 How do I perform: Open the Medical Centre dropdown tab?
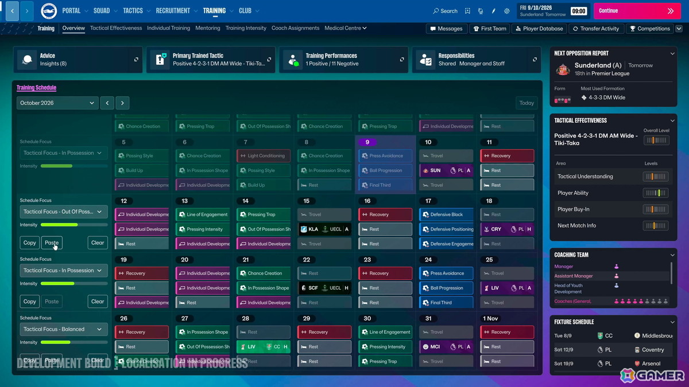(x=345, y=28)
